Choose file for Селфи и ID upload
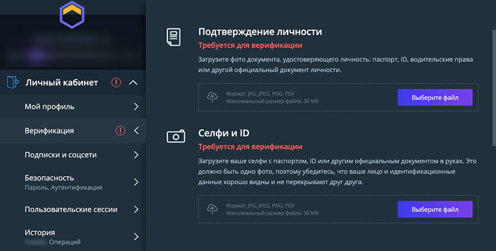Screen dimensions: 496x251 tap(435, 209)
